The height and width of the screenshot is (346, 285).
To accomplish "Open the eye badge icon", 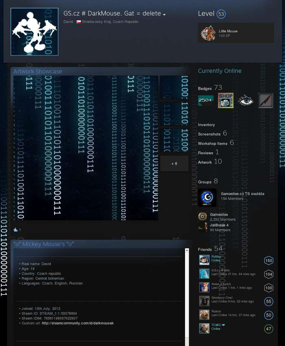I will point(246,101).
